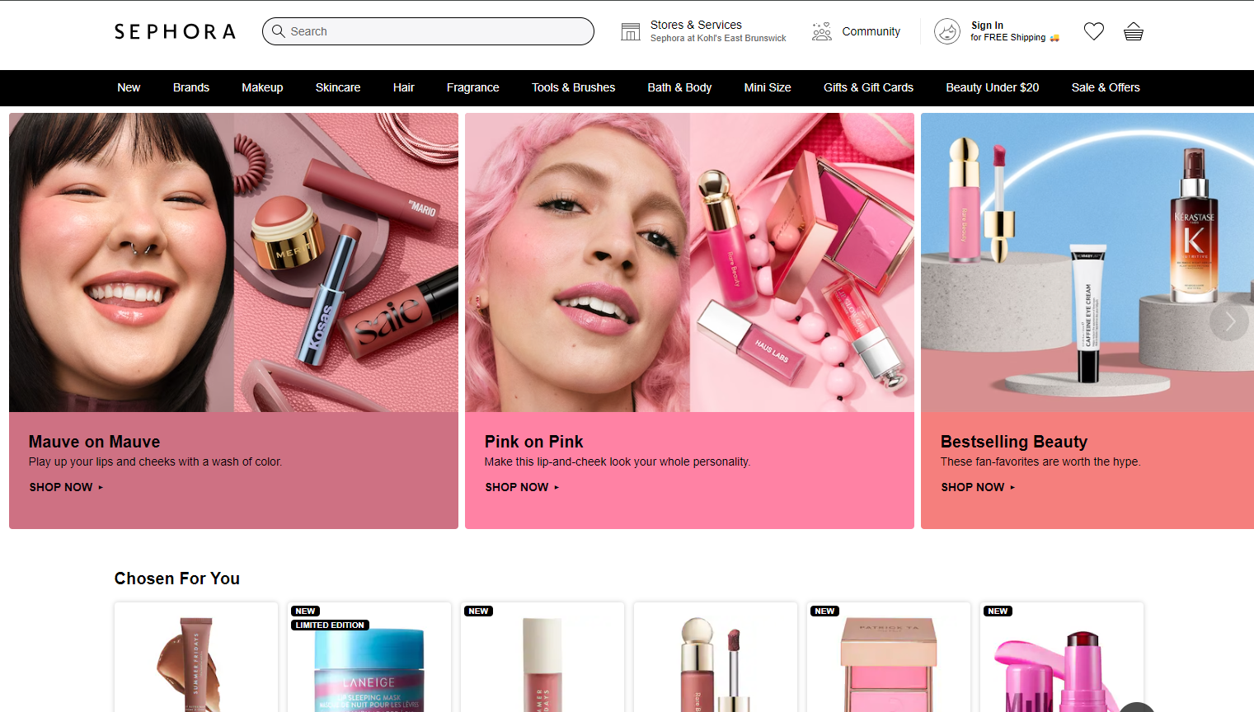Screen dimensions: 1254x712
Task: Open the Laneige Lip Sleeping Mask card
Action: pos(369,658)
